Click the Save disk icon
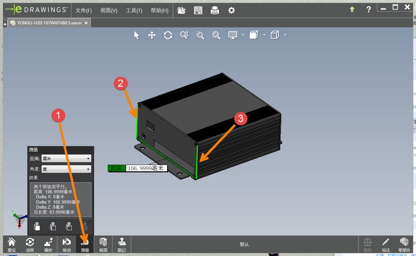 pyautogui.click(x=198, y=10)
